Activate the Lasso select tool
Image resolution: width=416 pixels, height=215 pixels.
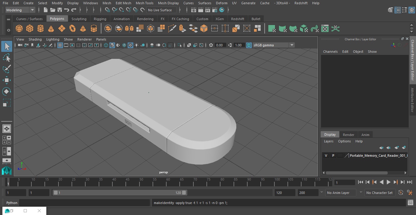coord(7,58)
